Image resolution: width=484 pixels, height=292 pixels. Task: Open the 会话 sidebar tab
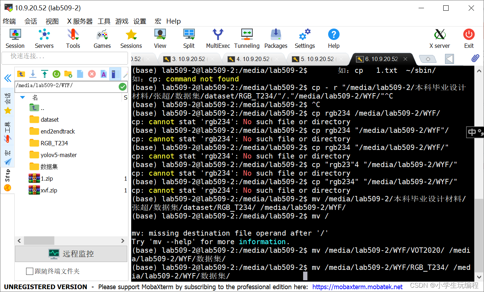pos(8,102)
